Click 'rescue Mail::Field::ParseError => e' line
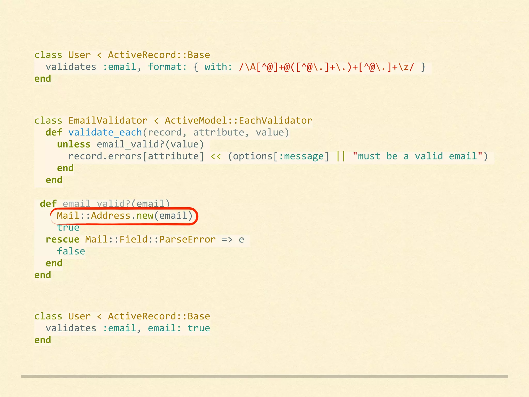This screenshot has width=529, height=397. point(145,239)
